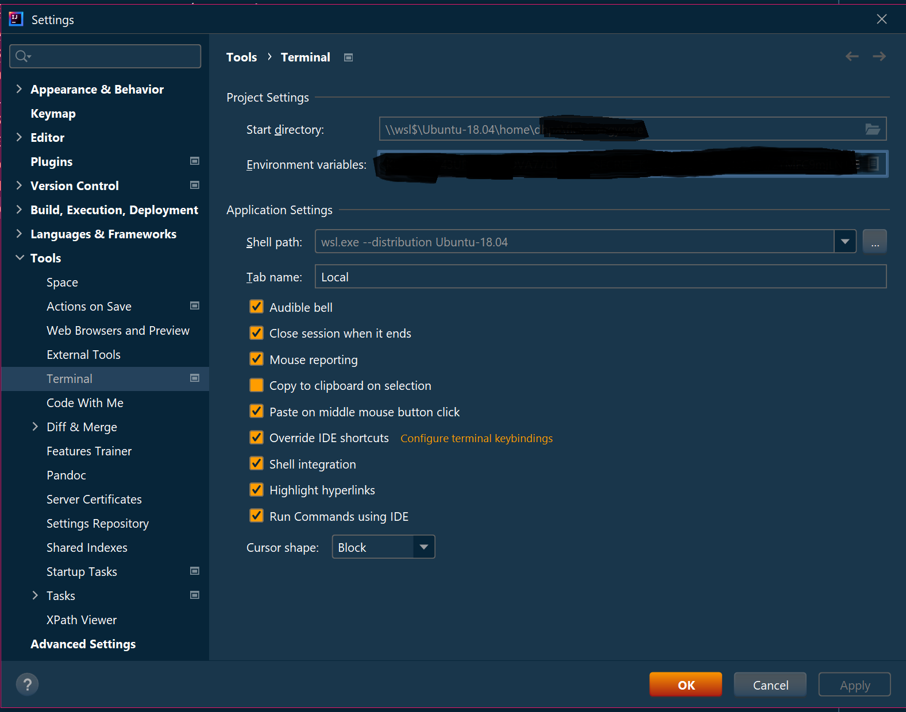Uncheck Override IDE shortcuts
The height and width of the screenshot is (712, 906).
tap(257, 438)
